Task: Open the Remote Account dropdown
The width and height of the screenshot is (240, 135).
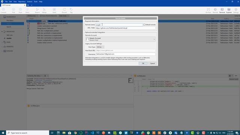Action: click(120, 39)
